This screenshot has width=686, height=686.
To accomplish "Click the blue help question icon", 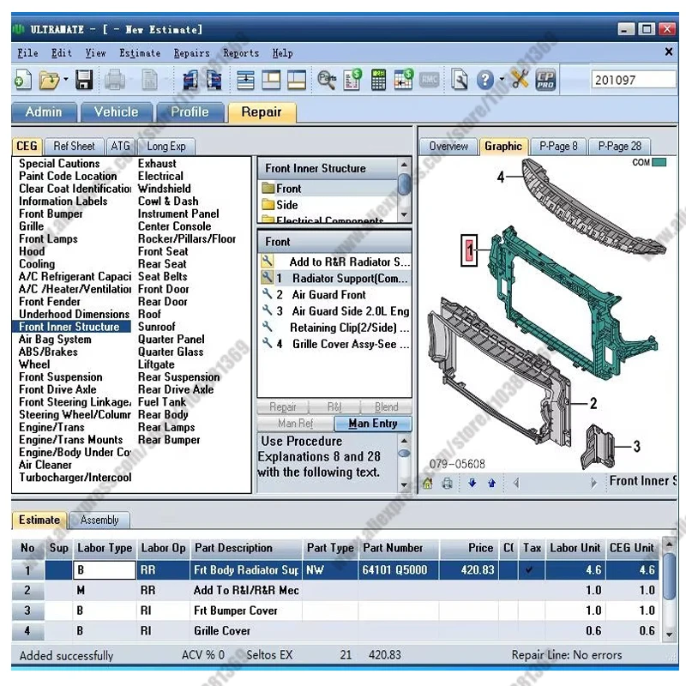I will coord(484,80).
